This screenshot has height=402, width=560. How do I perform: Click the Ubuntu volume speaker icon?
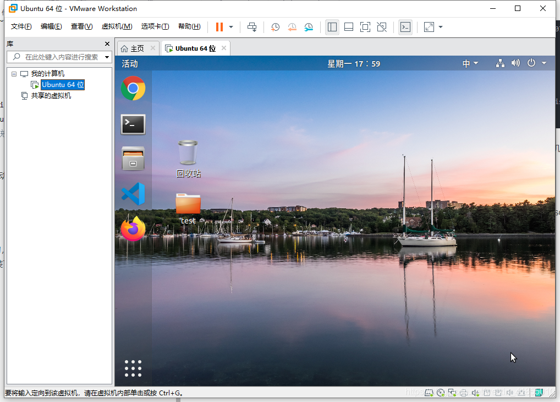click(x=515, y=63)
